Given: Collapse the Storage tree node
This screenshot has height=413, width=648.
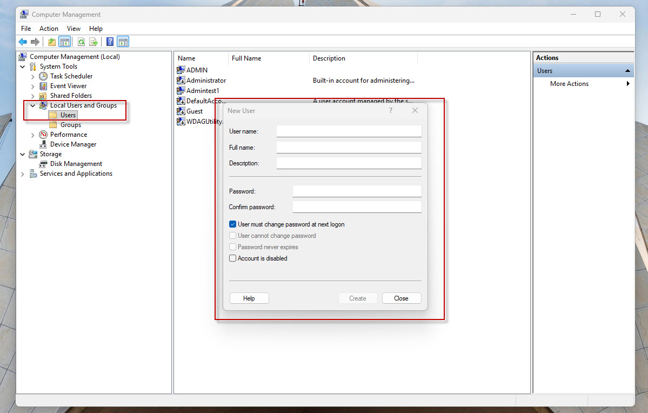Looking at the screenshot, I should pos(23,154).
